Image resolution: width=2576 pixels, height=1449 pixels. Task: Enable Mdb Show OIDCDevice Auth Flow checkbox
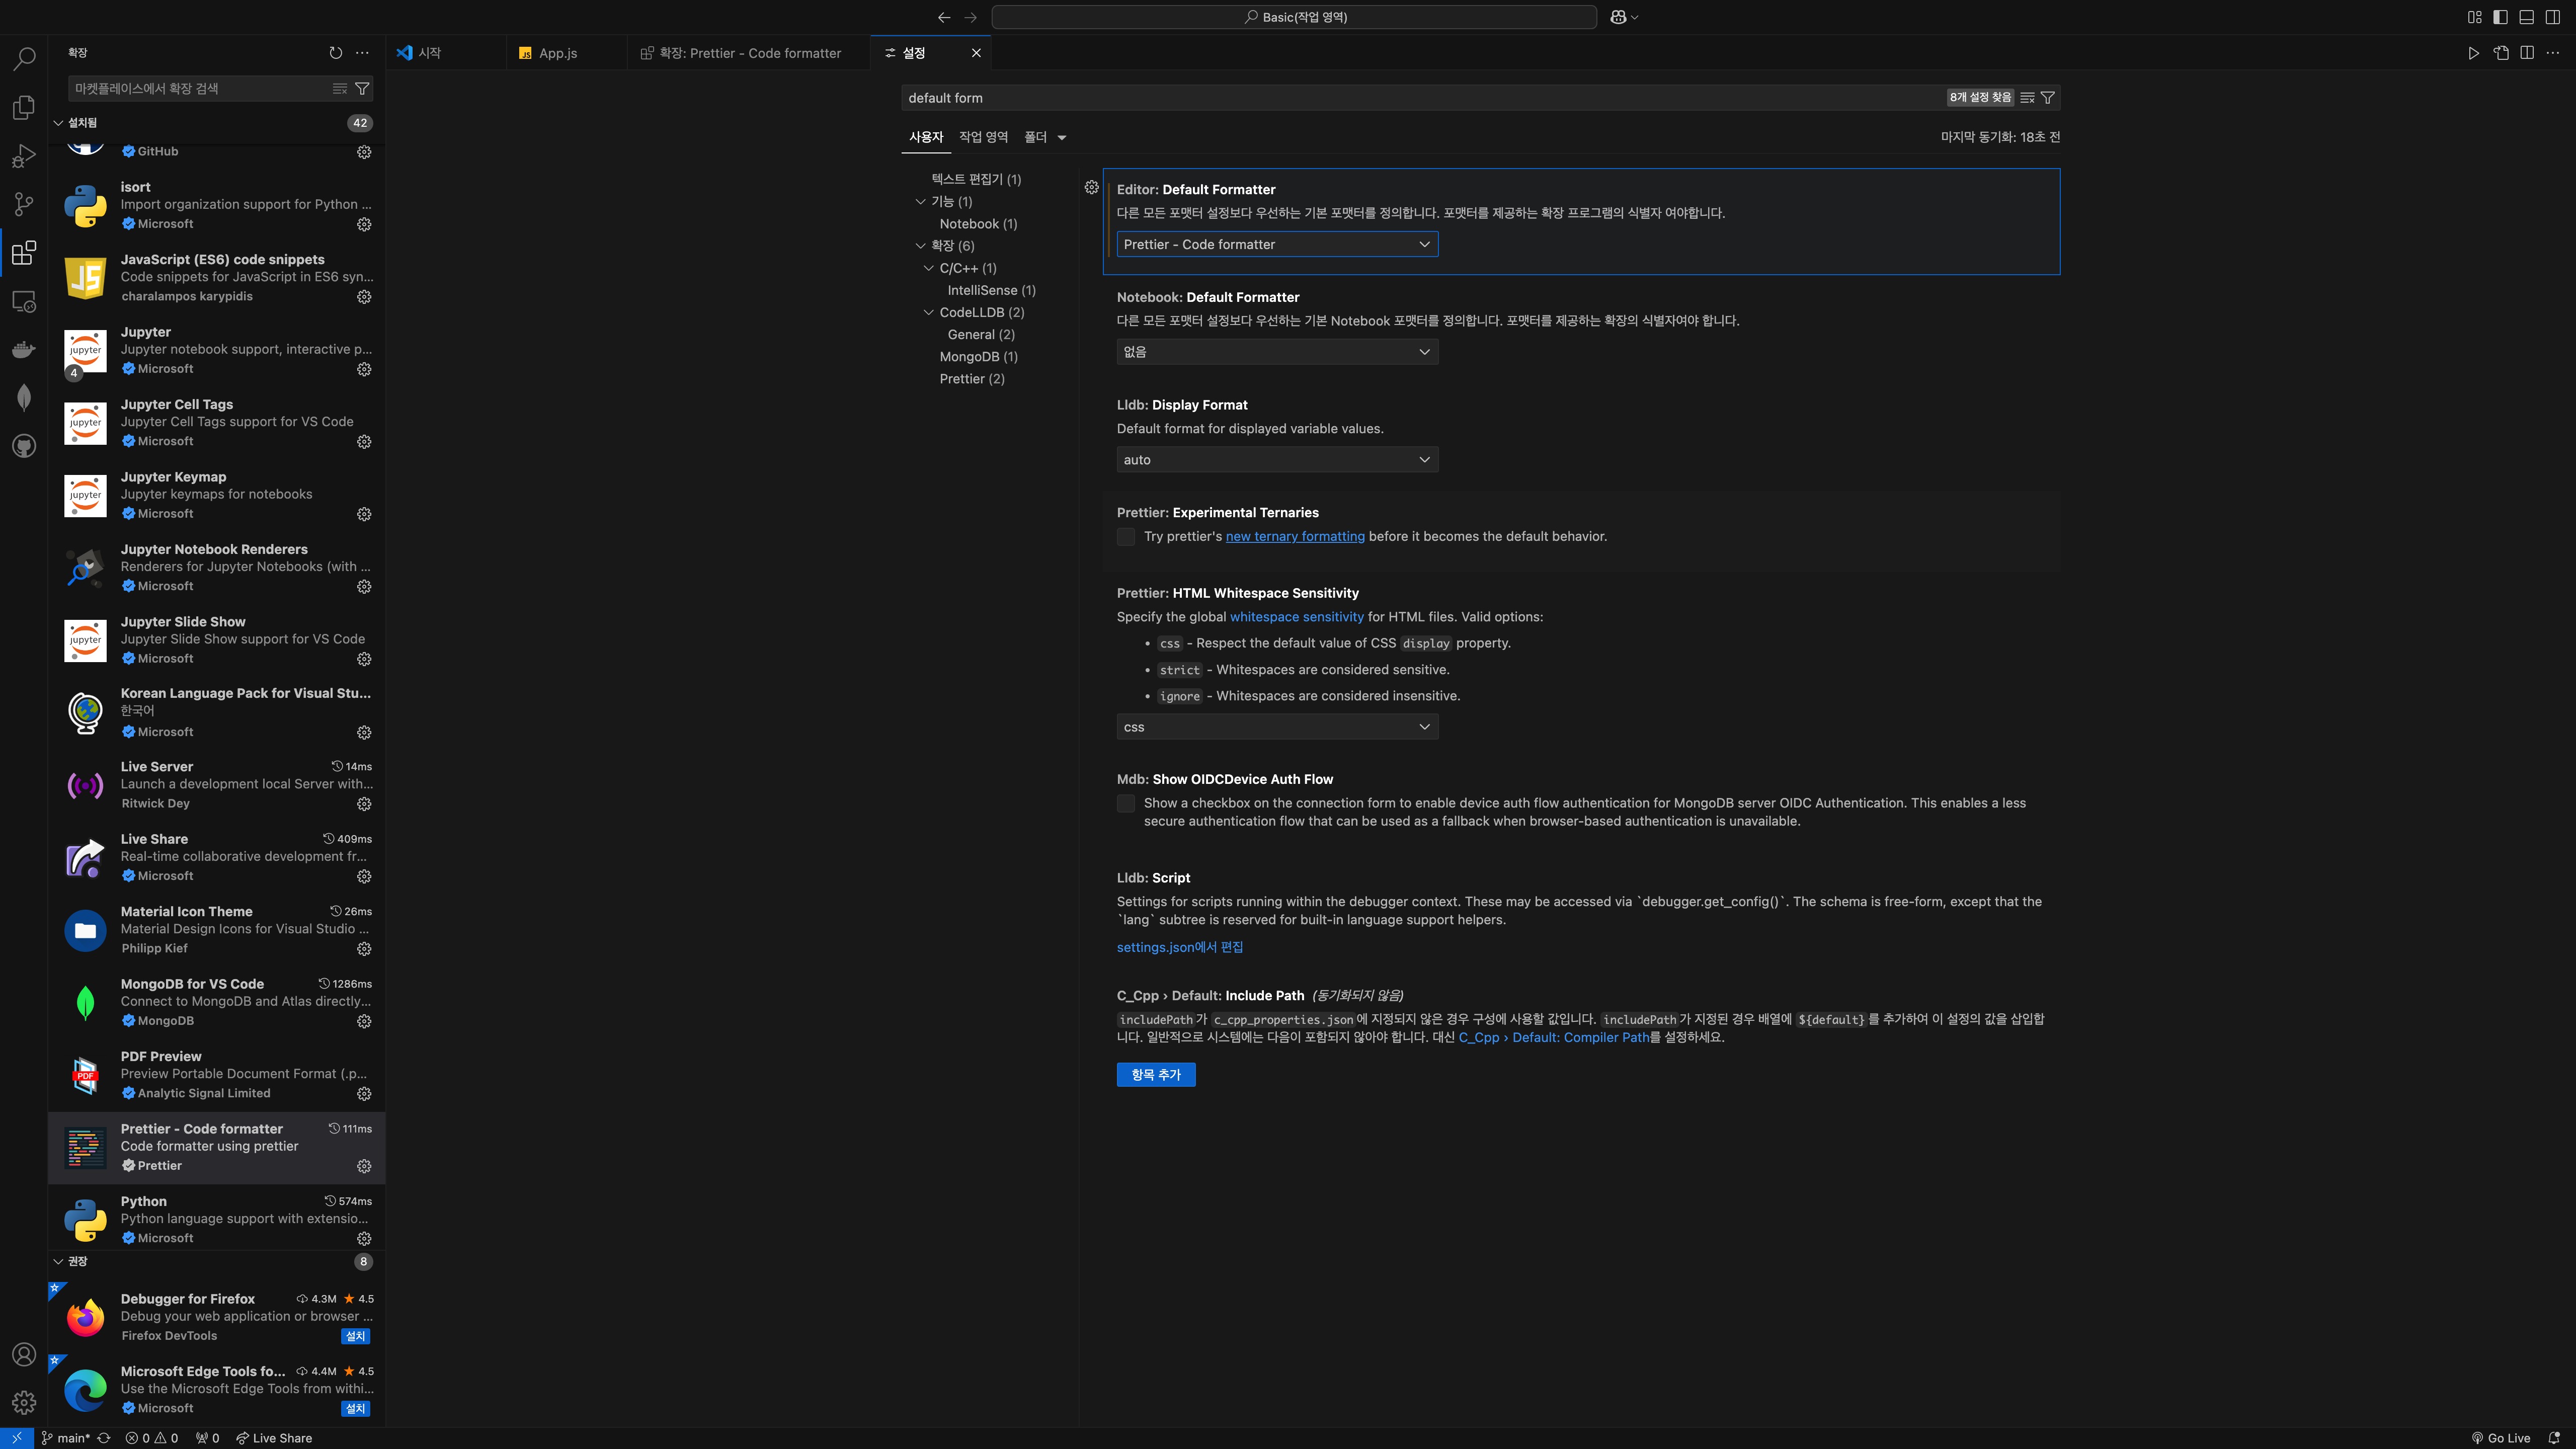click(x=1126, y=803)
